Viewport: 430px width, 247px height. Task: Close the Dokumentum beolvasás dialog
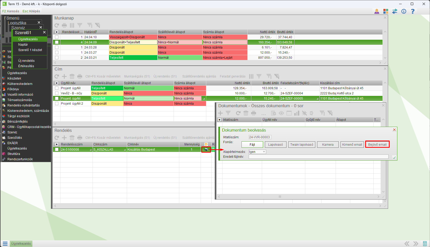tap(394, 130)
